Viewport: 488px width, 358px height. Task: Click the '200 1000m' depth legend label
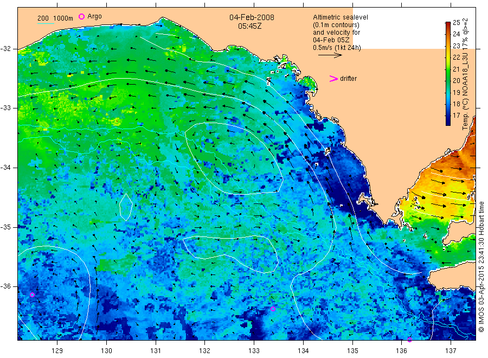pyautogui.click(x=55, y=18)
